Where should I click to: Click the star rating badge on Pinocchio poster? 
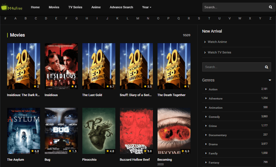point(110,151)
